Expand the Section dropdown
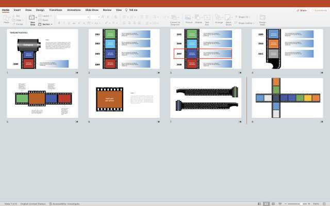The image size is (330, 206). point(47,24)
